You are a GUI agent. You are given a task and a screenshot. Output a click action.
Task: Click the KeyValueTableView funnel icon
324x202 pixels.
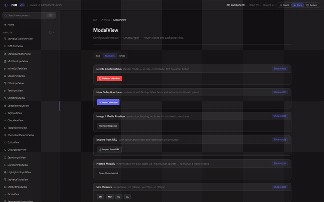click(x=5, y=180)
